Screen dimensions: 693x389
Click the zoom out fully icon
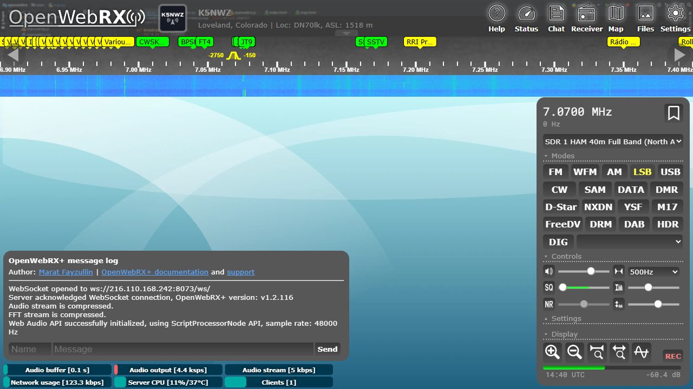(x=619, y=352)
